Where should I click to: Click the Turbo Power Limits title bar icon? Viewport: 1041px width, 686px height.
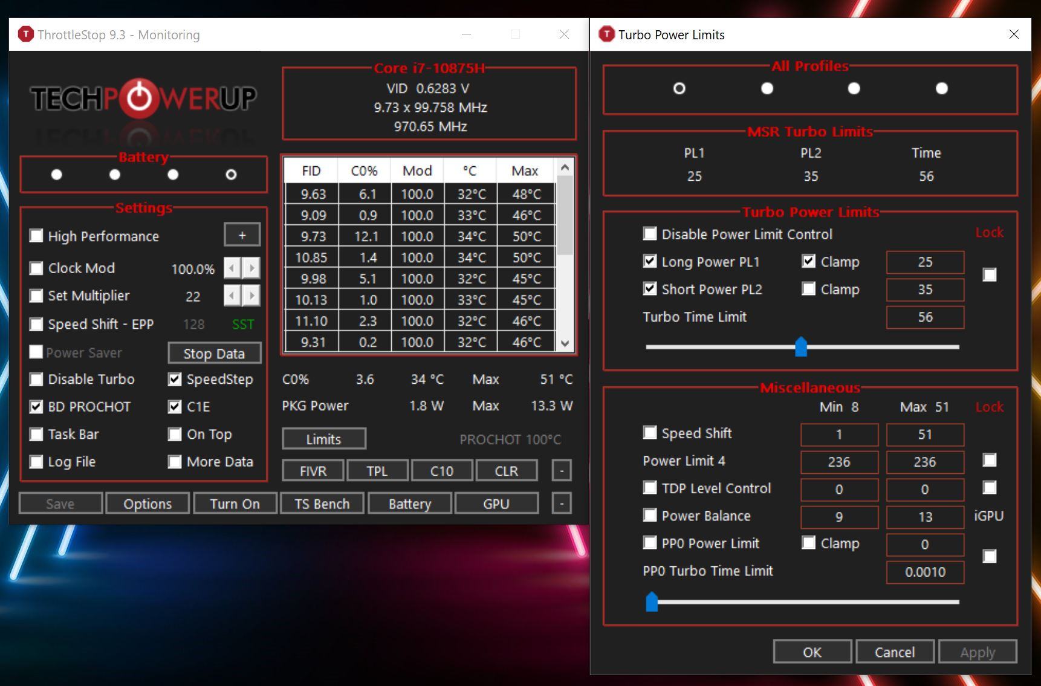pos(606,34)
